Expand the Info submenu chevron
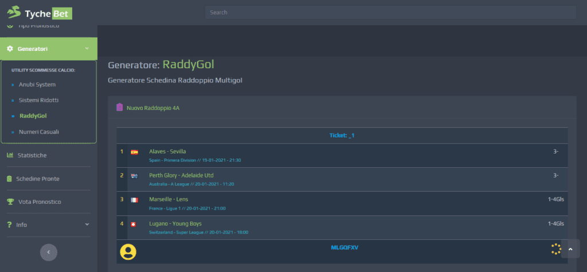 pyautogui.click(x=87, y=224)
